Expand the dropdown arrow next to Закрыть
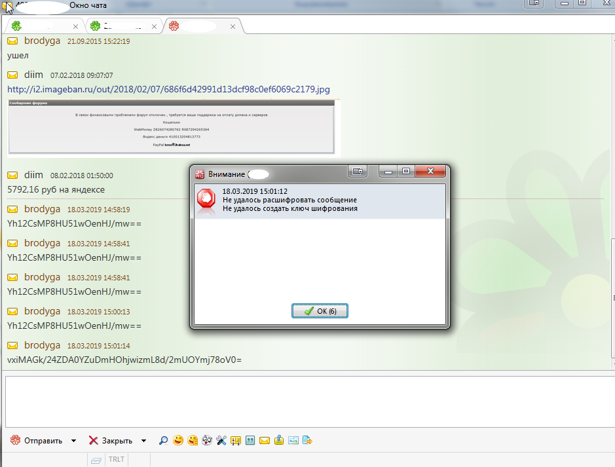Screen dimensions: 615x467 [x=143, y=441]
